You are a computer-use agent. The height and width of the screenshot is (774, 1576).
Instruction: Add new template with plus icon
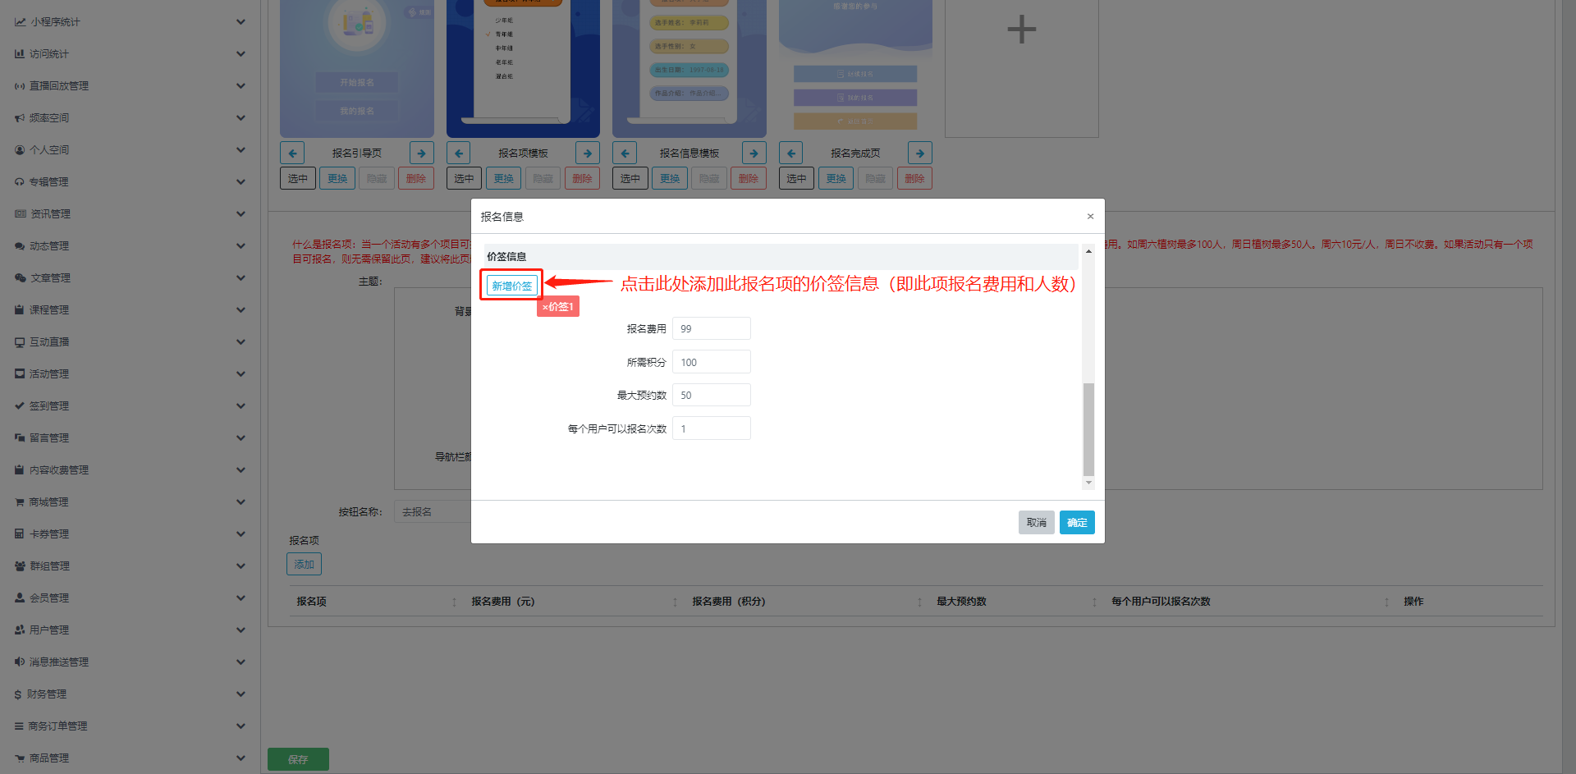point(1021,30)
